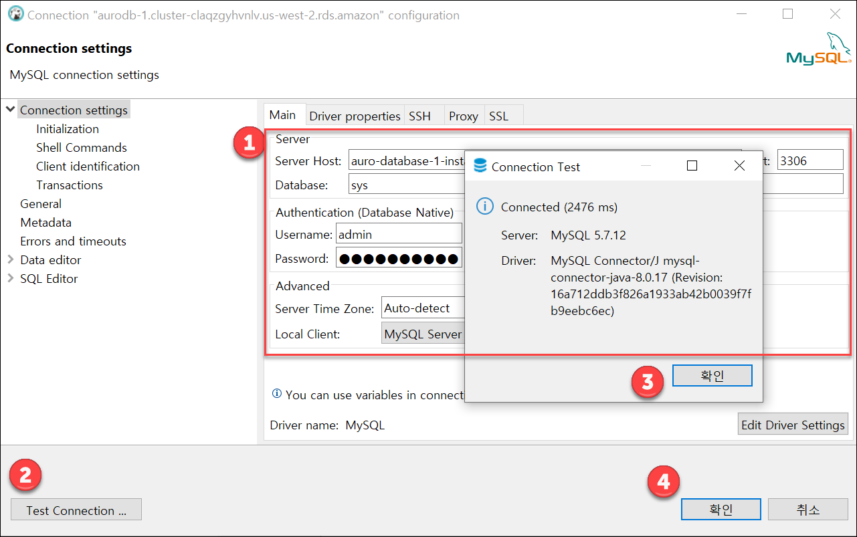This screenshot has height=537, width=857.
Task: Expand the Data editor tree node
Action: click(10, 259)
